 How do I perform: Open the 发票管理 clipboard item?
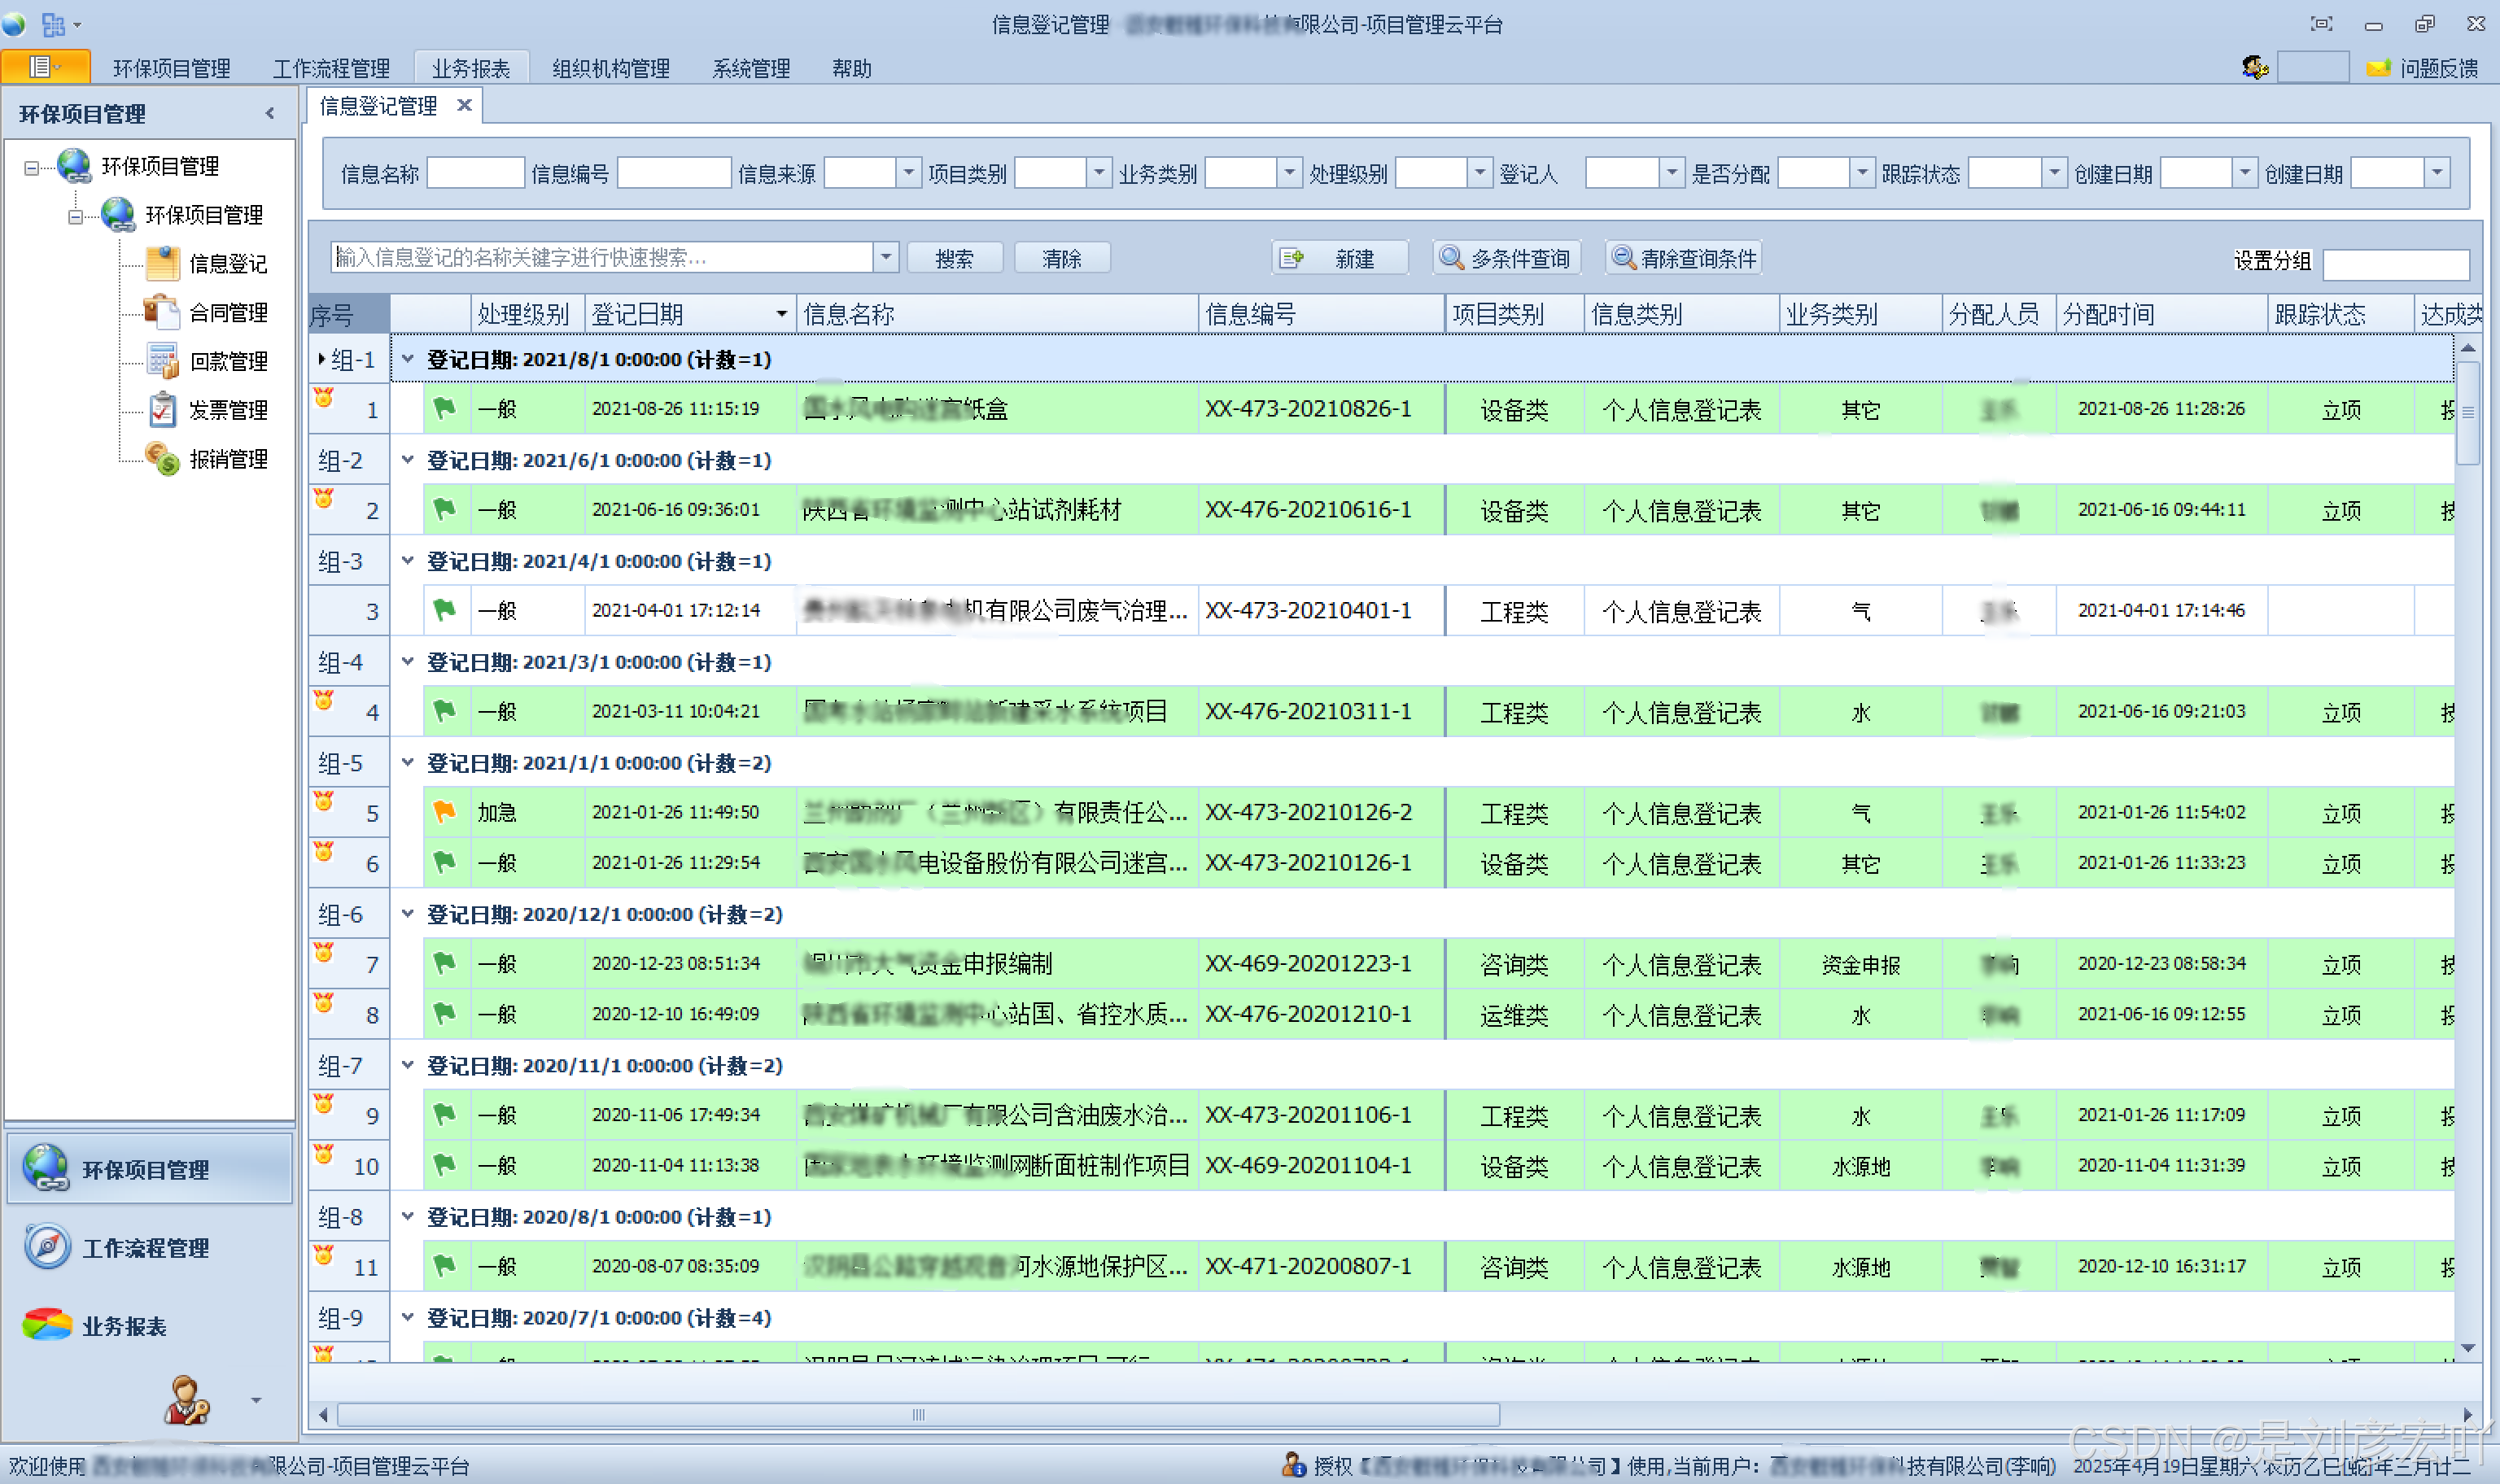[x=162, y=410]
